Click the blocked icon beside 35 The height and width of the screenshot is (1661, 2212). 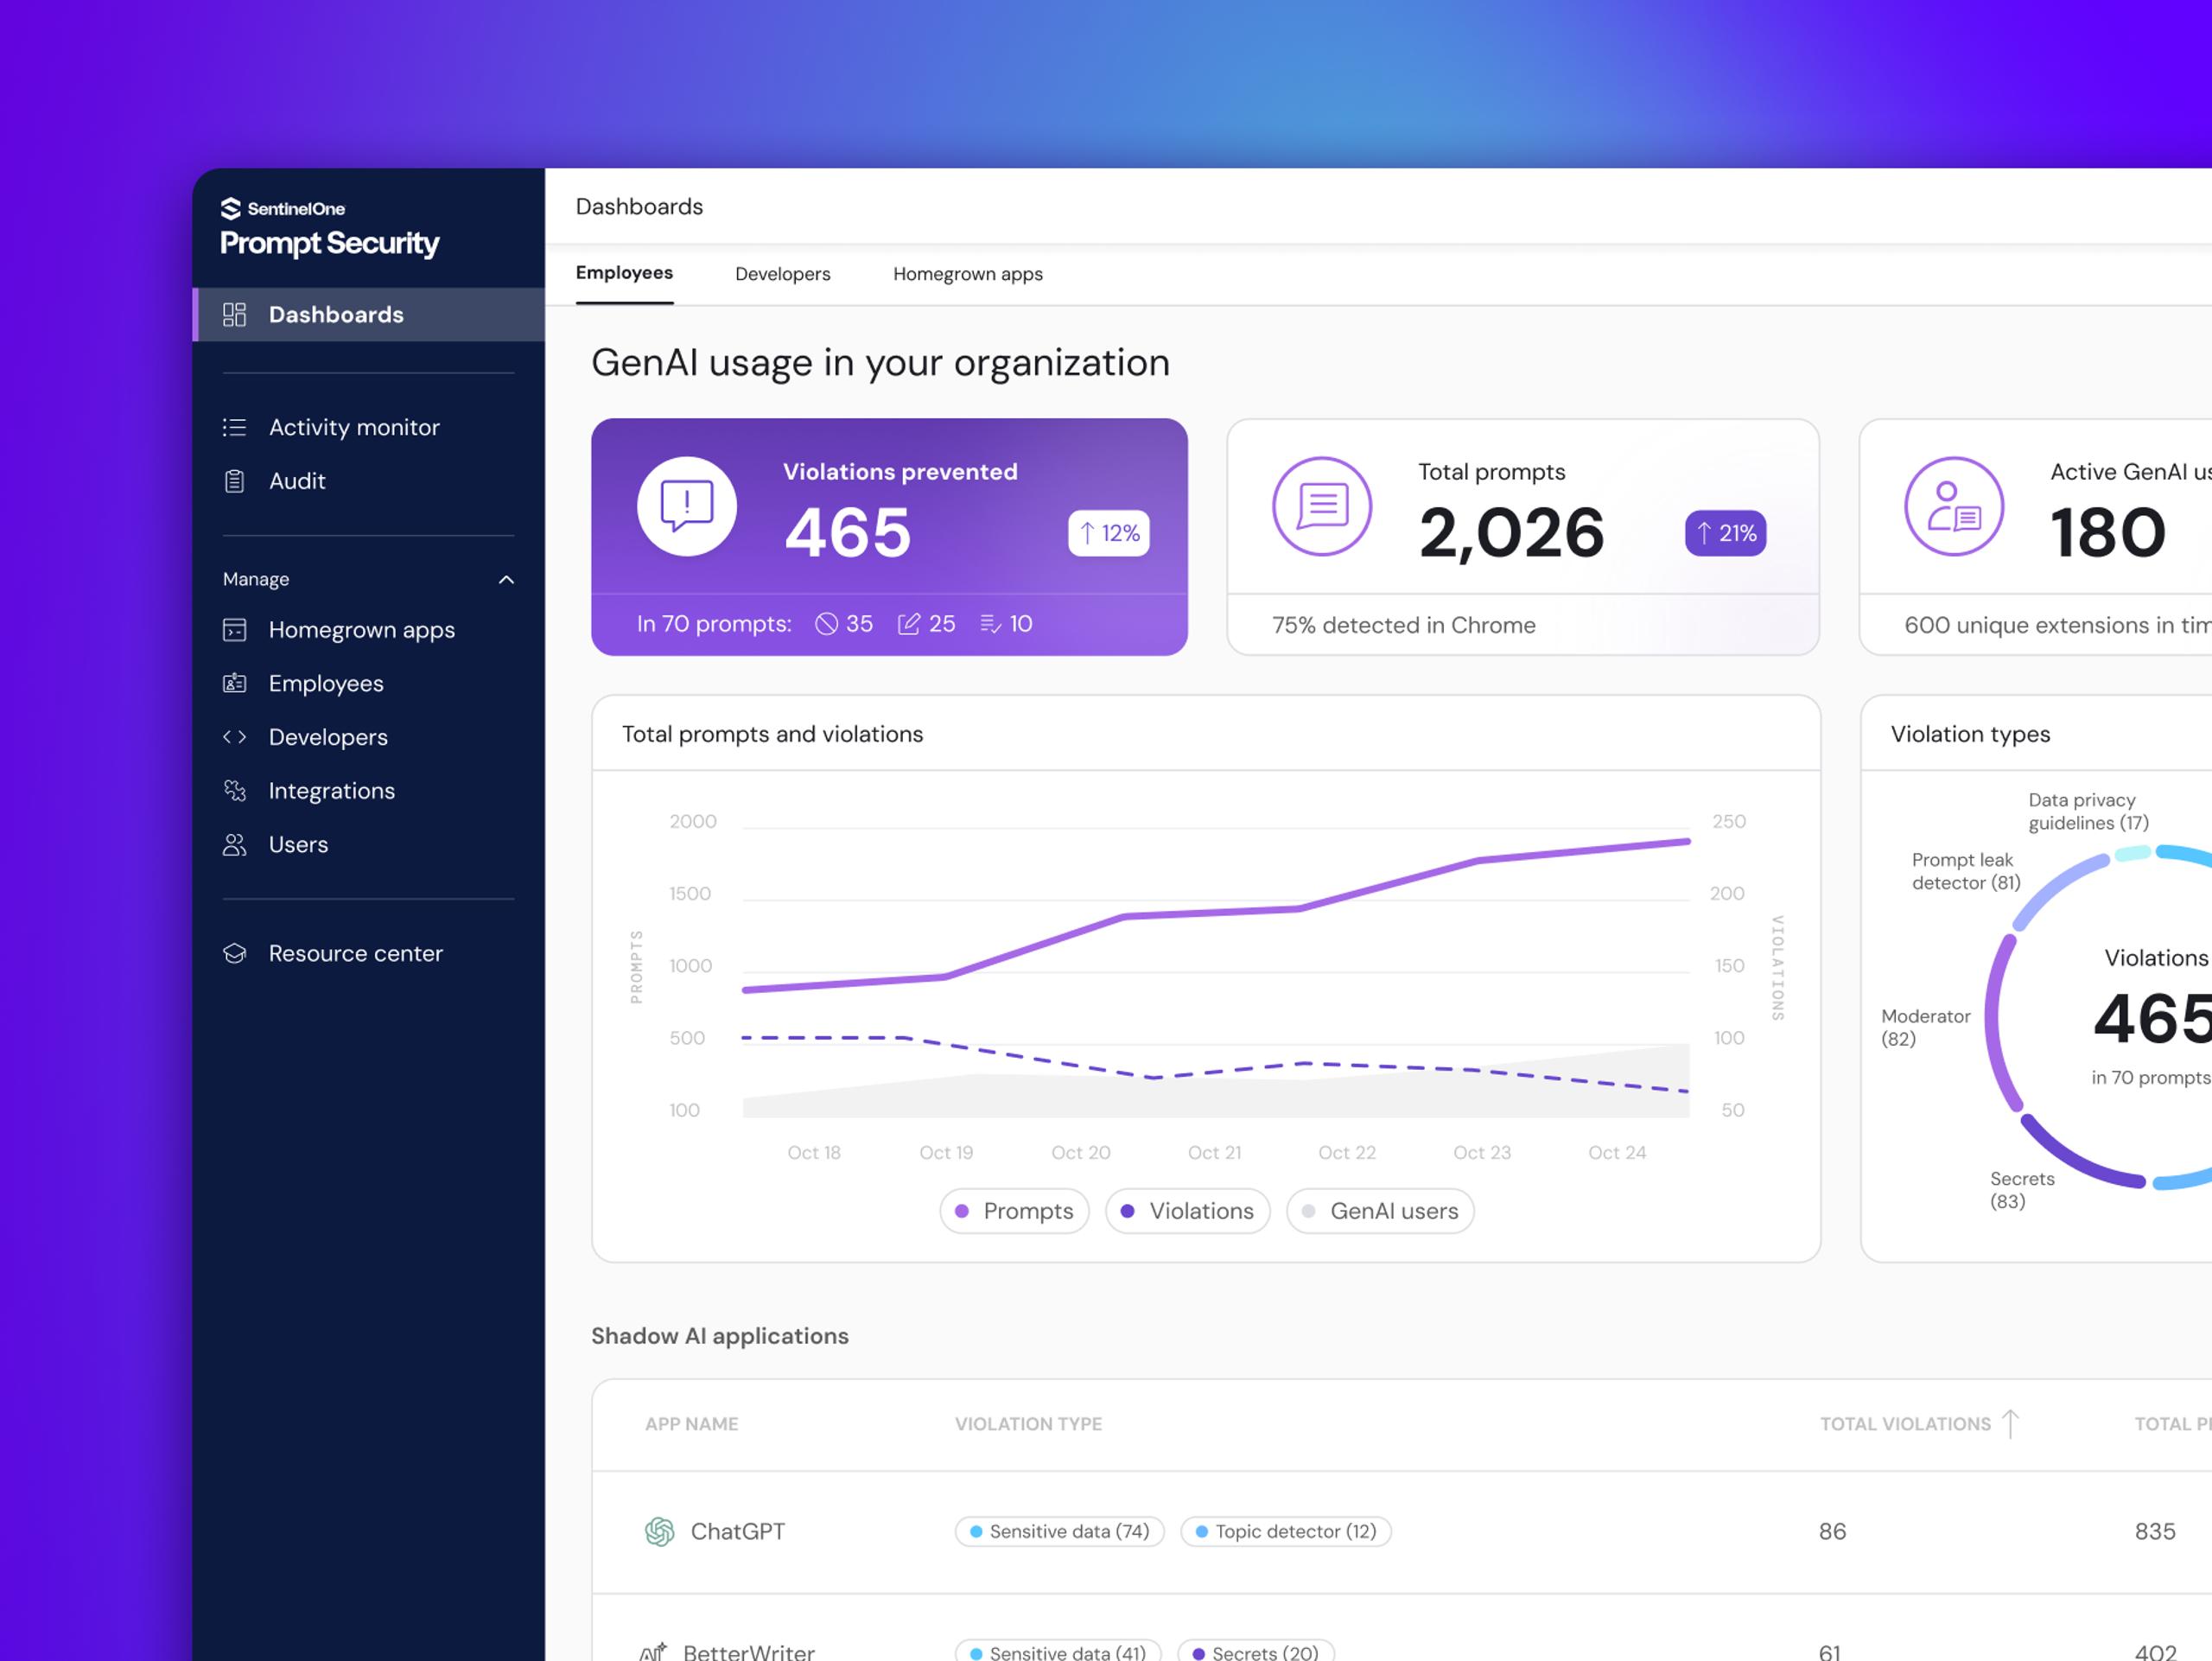[826, 624]
